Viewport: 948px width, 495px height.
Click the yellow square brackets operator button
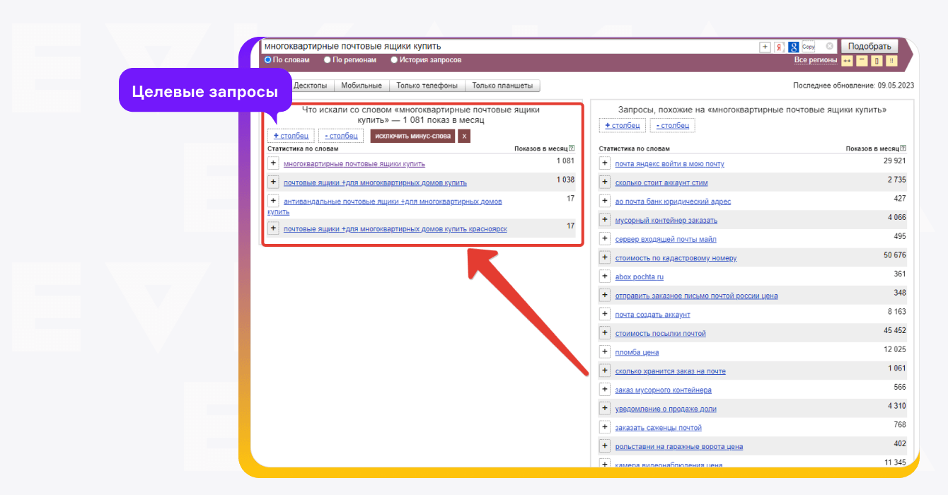coord(877,61)
